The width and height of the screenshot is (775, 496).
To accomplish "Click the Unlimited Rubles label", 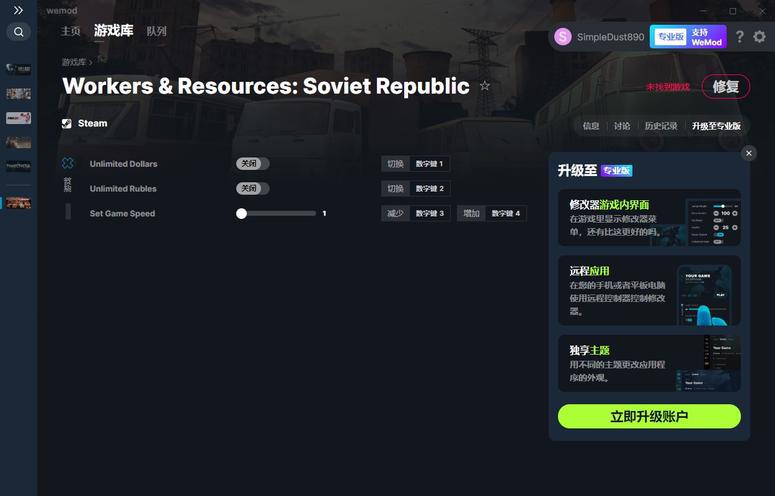I will (123, 188).
